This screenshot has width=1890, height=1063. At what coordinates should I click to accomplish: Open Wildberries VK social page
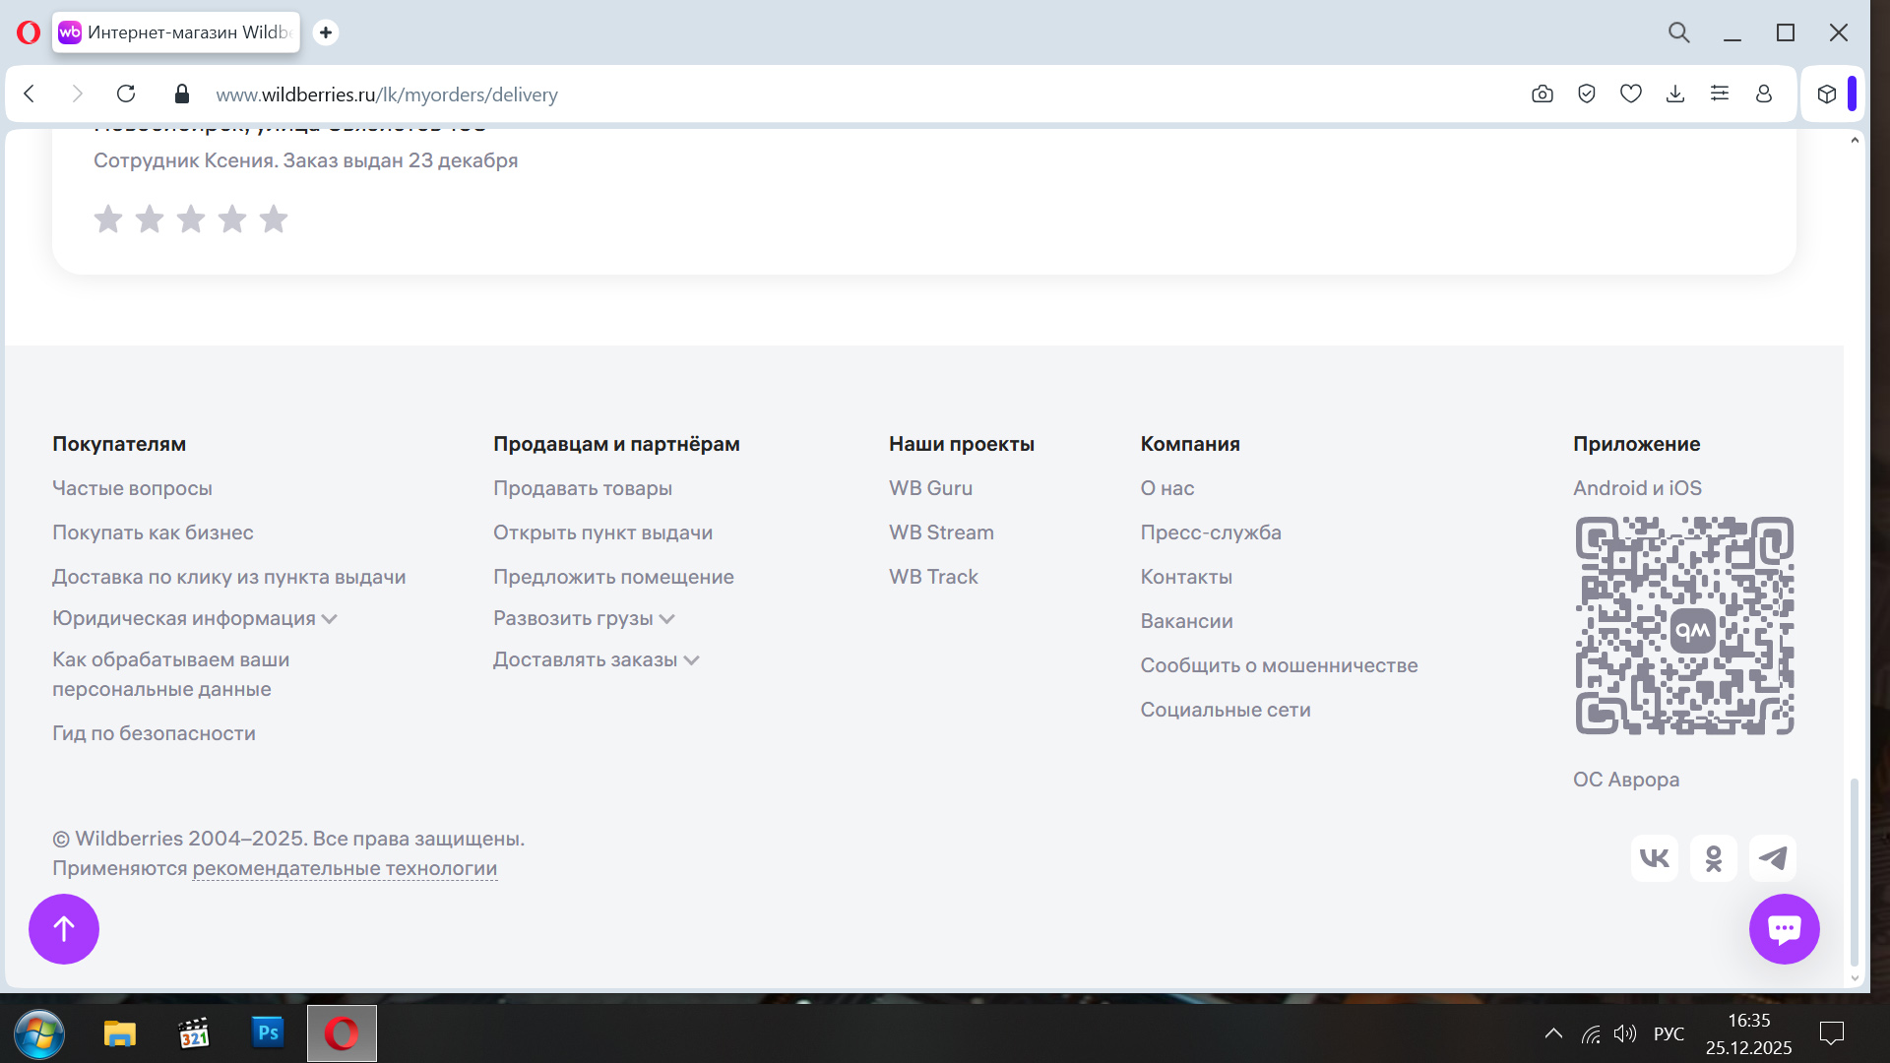point(1655,858)
